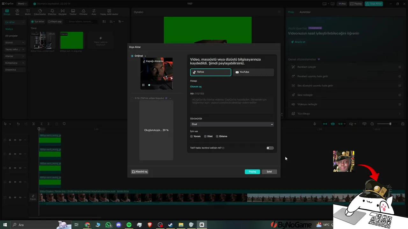
Task: Switch to the Ayrıntılar tab
Action: coord(305,12)
